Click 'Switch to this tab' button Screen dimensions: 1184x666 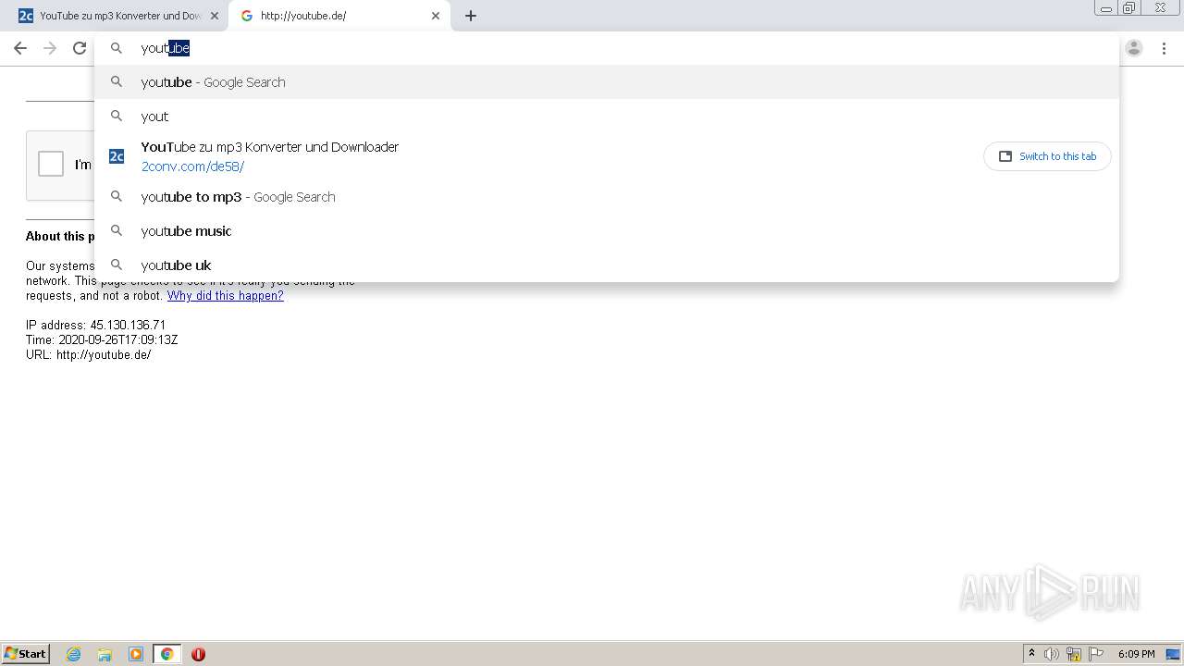click(x=1047, y=156)
